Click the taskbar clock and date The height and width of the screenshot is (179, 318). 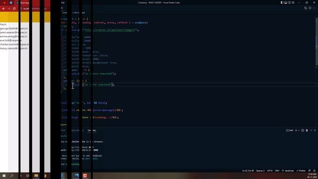coord(312,176)
